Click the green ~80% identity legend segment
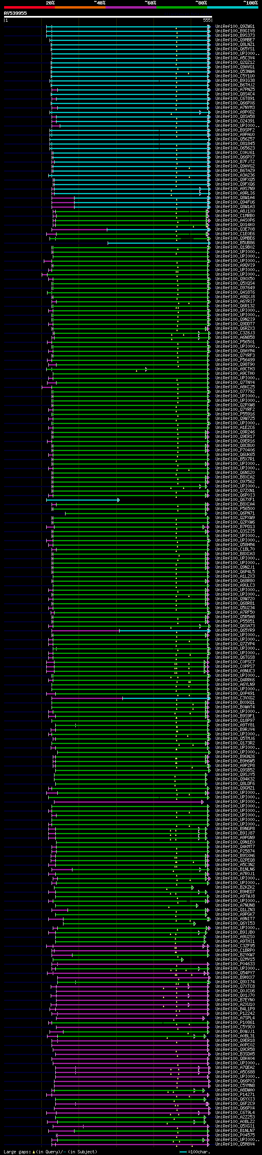Viewport: 262px width, 1155px height. tap(182, 7)
